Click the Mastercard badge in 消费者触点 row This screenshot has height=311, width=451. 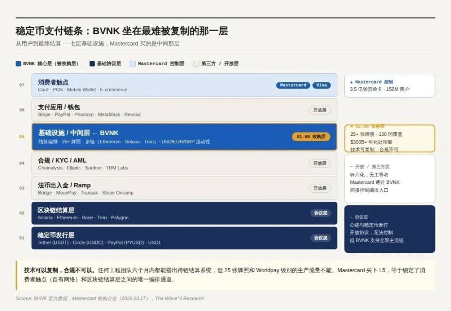pos(293,85)
